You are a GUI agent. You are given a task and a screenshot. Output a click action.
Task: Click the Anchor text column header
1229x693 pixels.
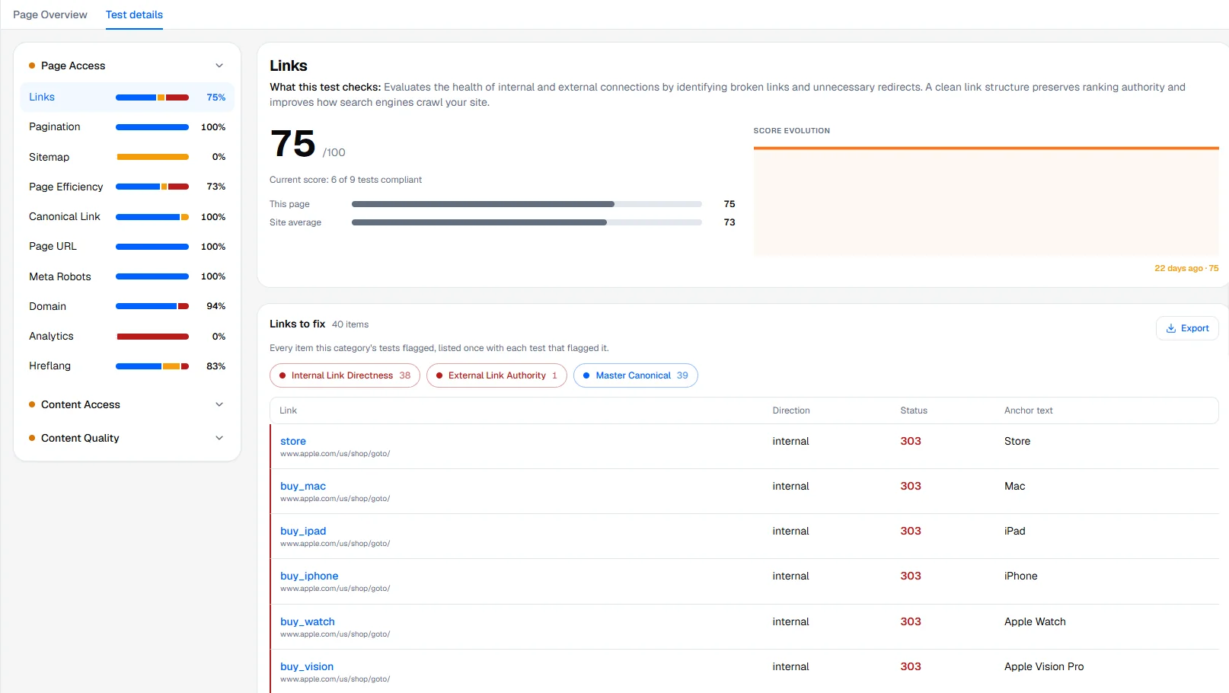click(x=1028, y=410)
